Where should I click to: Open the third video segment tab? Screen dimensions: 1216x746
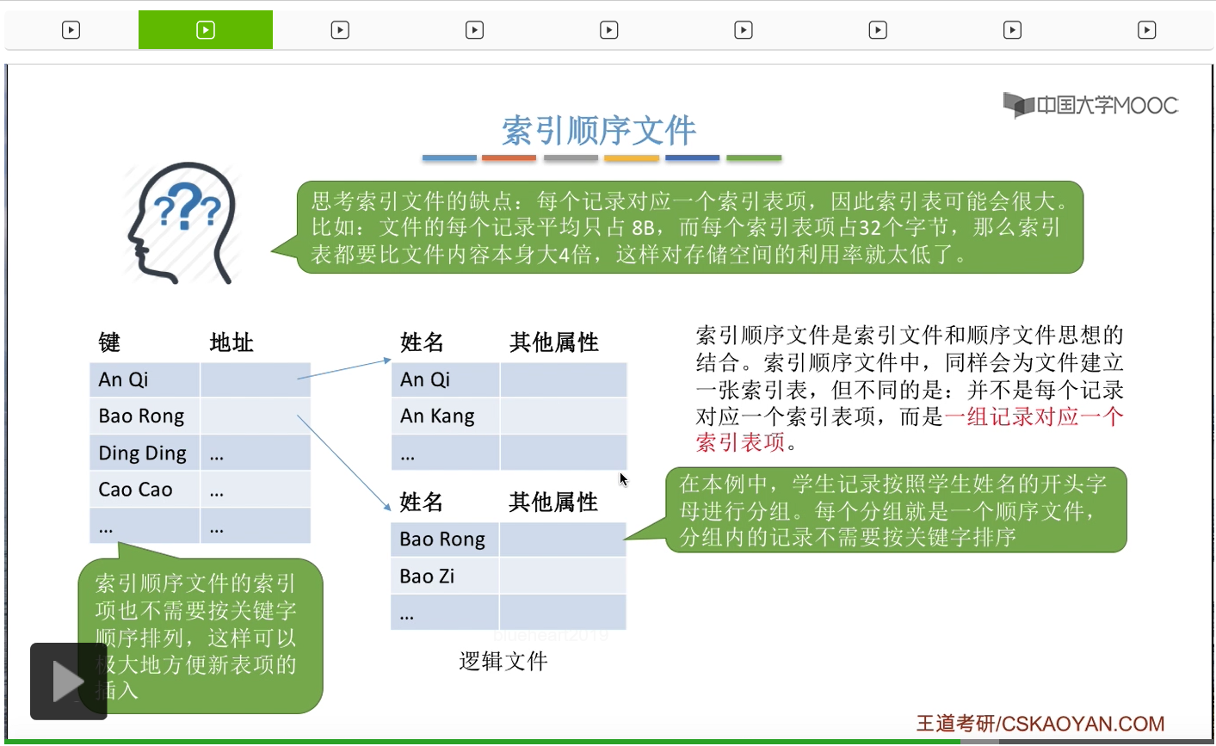[x=340, y=30]
